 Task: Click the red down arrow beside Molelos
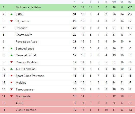[x=11, y=82]
